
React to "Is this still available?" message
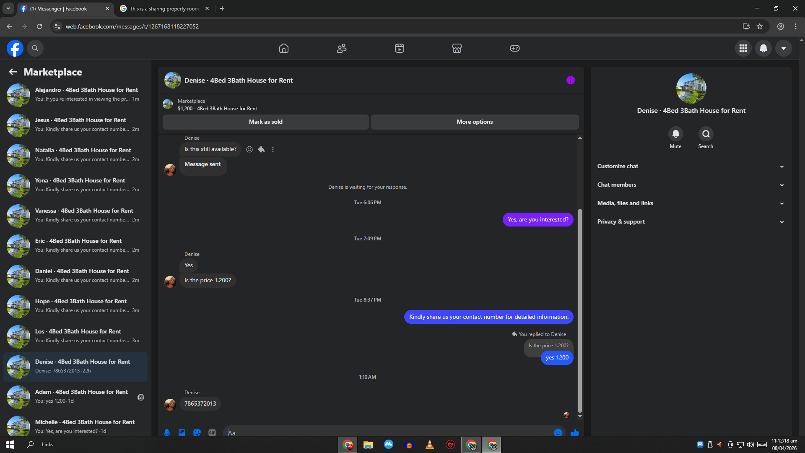click(x=249, y=149)
